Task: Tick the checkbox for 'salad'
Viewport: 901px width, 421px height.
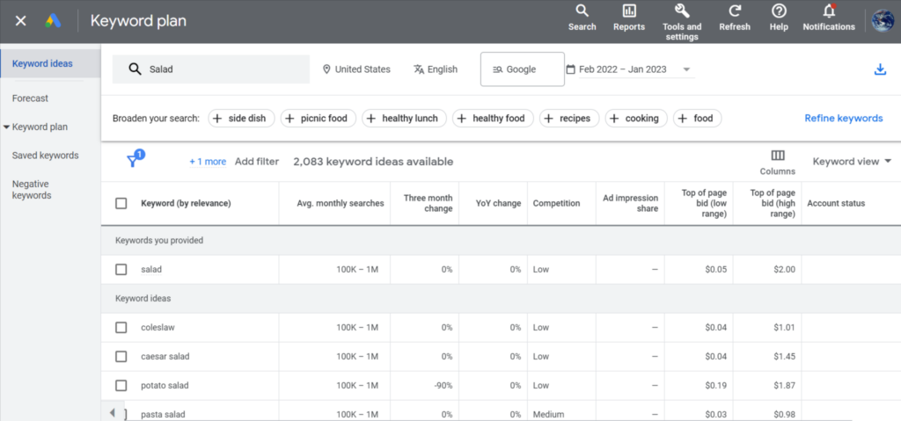Action: 121,269
